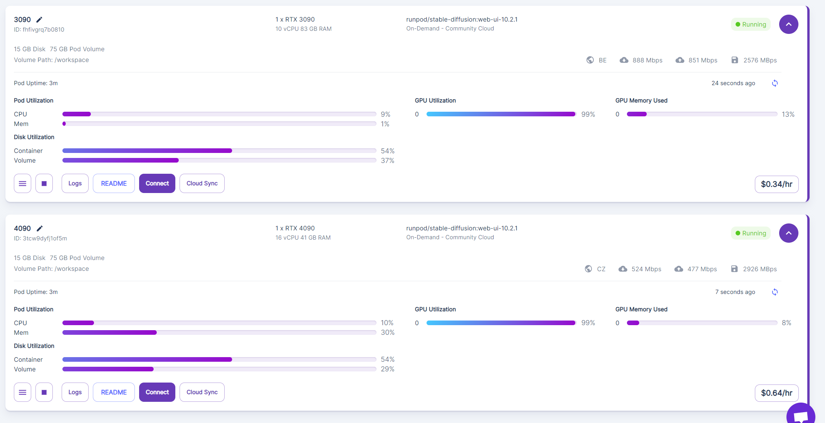
Task: Open Cloud Sync for 4090 pod
Action: (202, 392)
